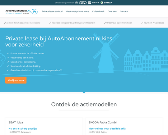Click '1.0 TSI 95pk Active' text
This screenshot has height=135, width=168.
click(x=98, y=132)
